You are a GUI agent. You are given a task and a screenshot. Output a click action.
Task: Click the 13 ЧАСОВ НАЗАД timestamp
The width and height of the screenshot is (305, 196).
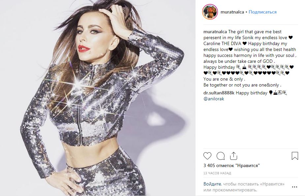(x=217, y=173)
